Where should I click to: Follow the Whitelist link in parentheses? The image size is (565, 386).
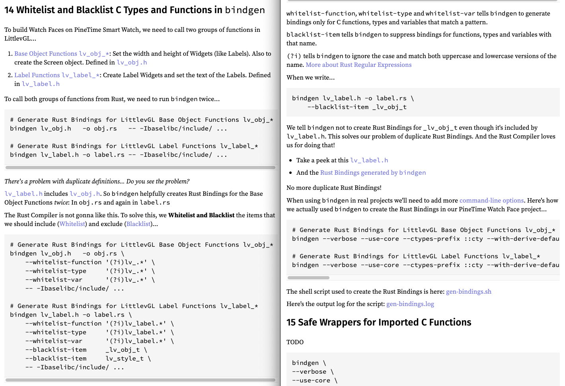(72, 224)
